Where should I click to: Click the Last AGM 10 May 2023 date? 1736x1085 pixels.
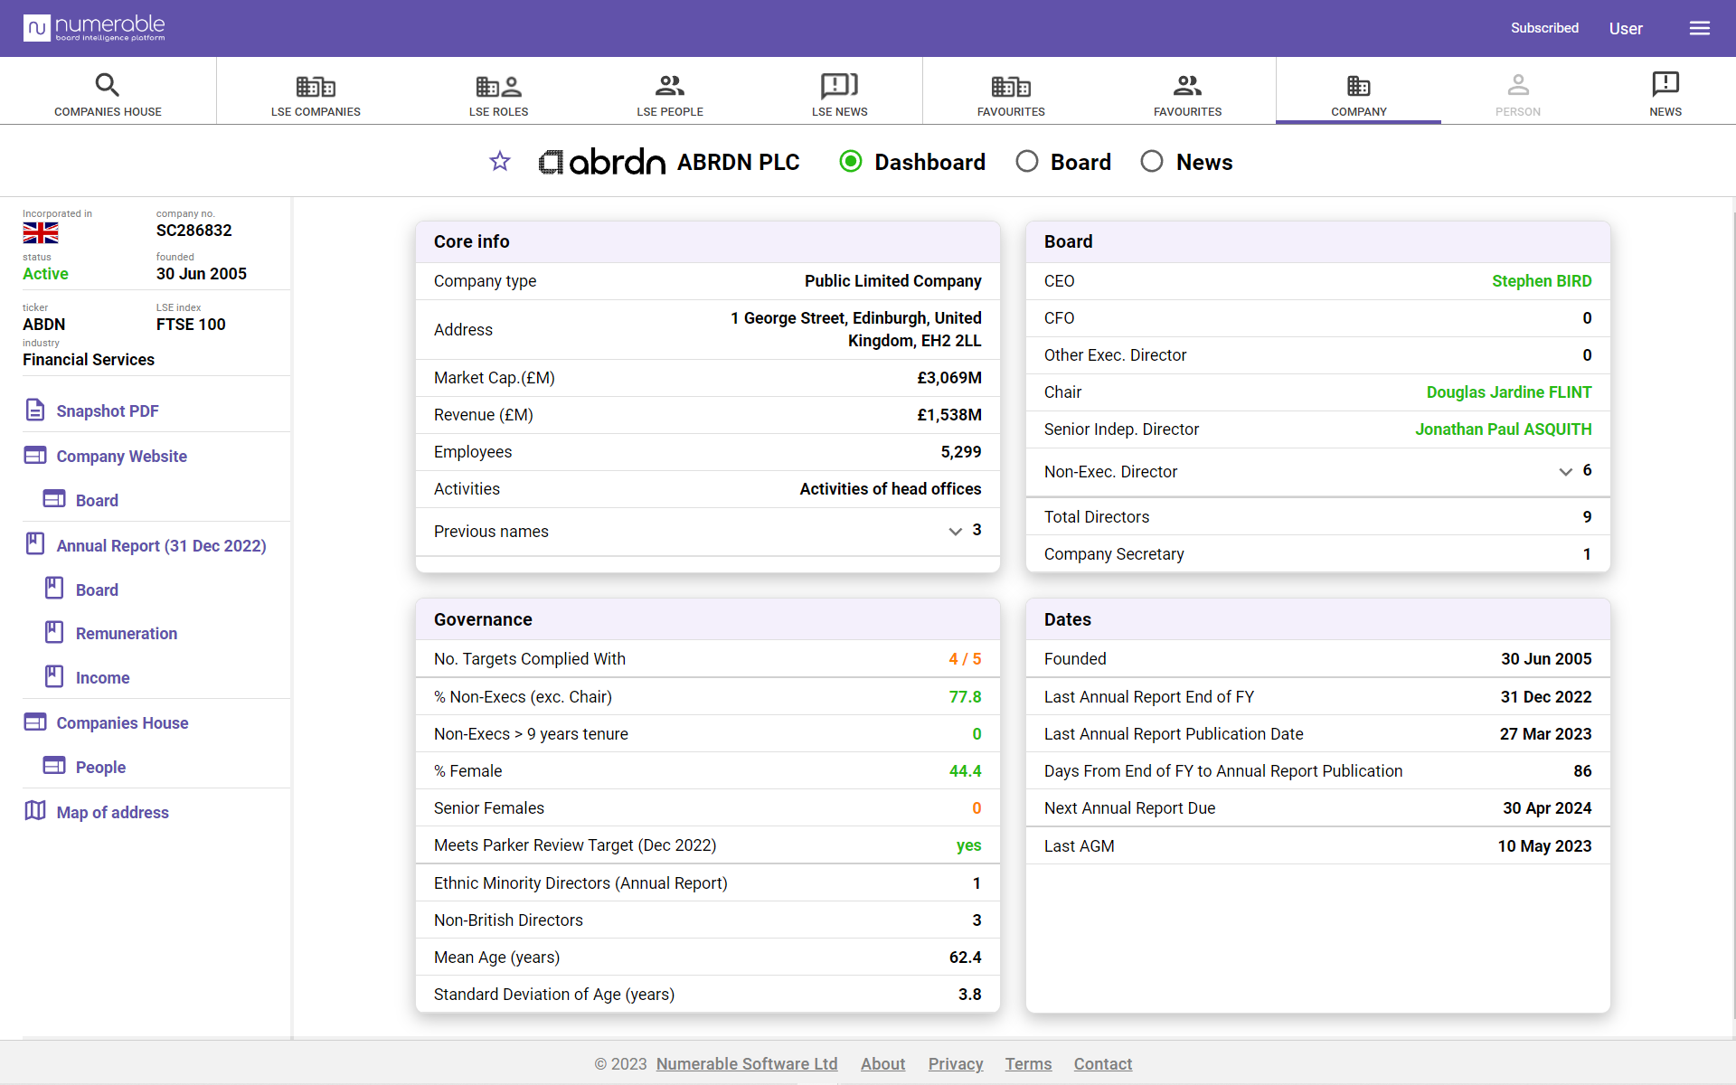[x=1544, y=846]
